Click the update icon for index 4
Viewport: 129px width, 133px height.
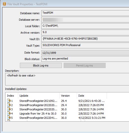click(9, 113)
